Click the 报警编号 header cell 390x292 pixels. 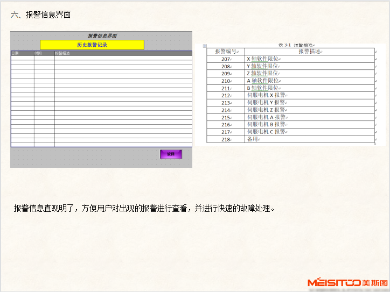[226, 52]
